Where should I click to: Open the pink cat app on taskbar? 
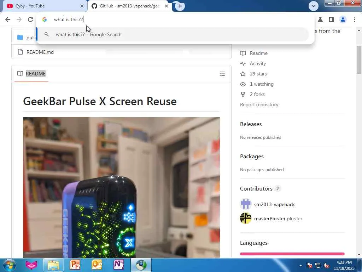pos(31,265)
